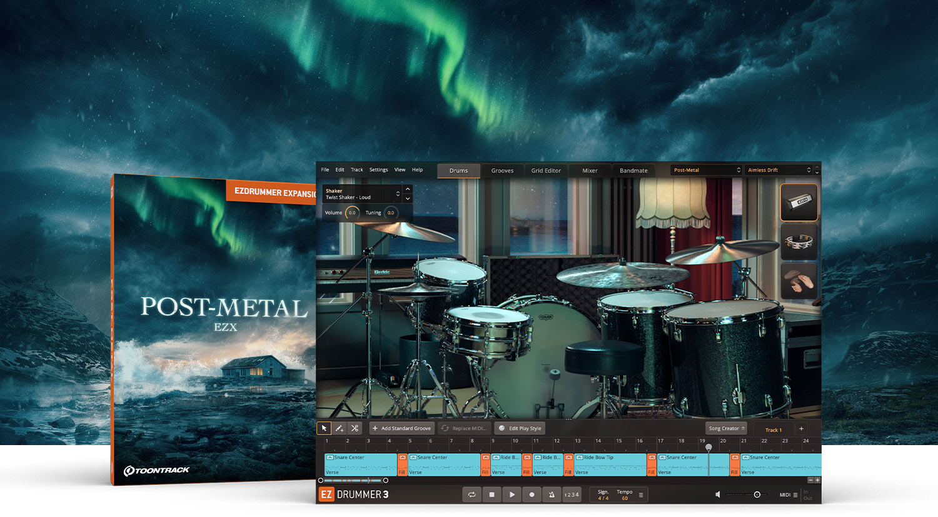This screenshot has width=938, height=517.
Task: Zoom in timeline with plus
Action: click(x=817, y=480)
